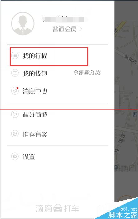Tap the user profile avatar

(23, 24)
